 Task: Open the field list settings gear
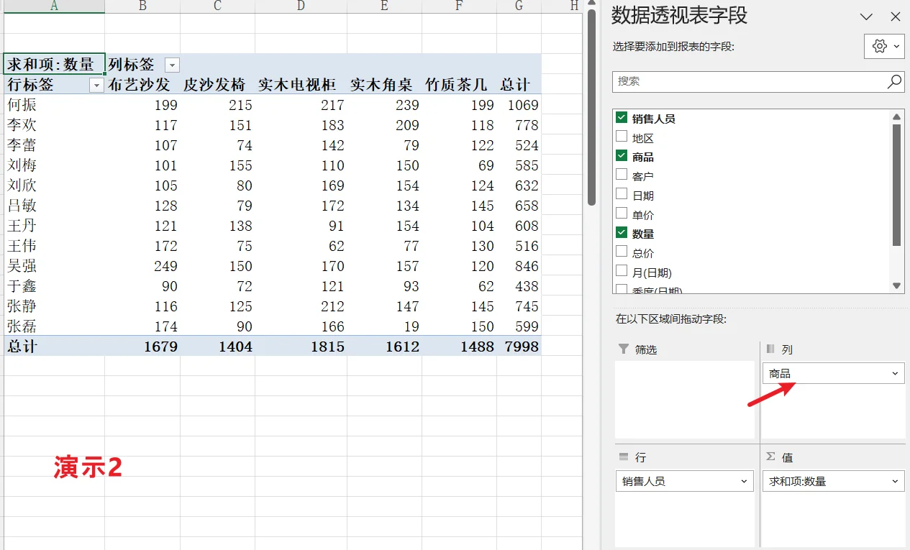click(x=883, y=46)
